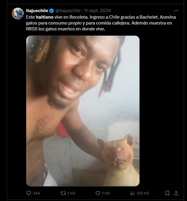Bookmark this post

pyautogui.click(x=167, y=193)
